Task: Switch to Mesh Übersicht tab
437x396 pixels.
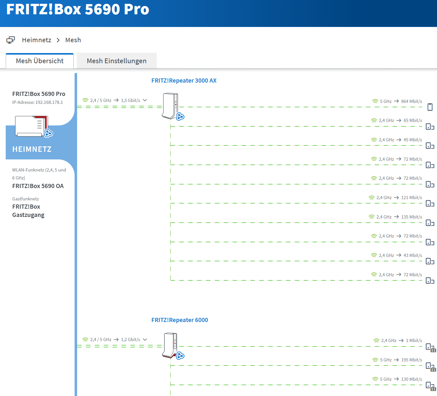Action: click(x=40, y=61)
